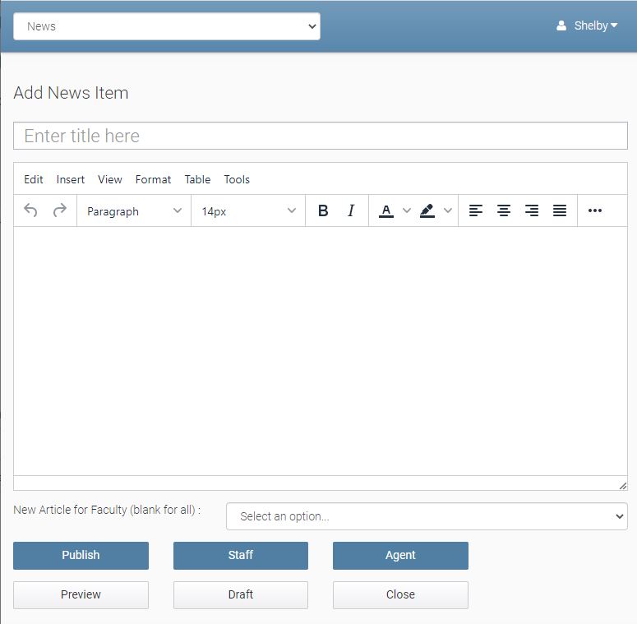Align text right

pyautogui.click(x=532, y=211)
